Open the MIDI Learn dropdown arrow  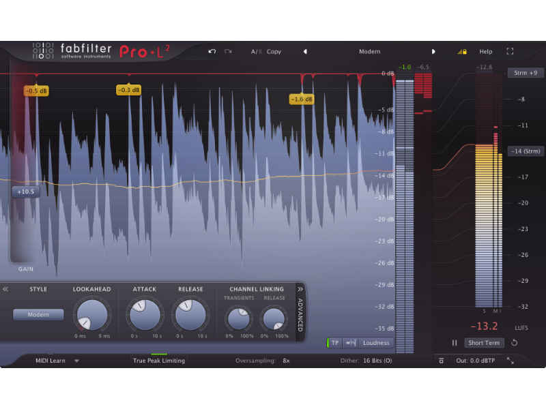coord(76,361)
